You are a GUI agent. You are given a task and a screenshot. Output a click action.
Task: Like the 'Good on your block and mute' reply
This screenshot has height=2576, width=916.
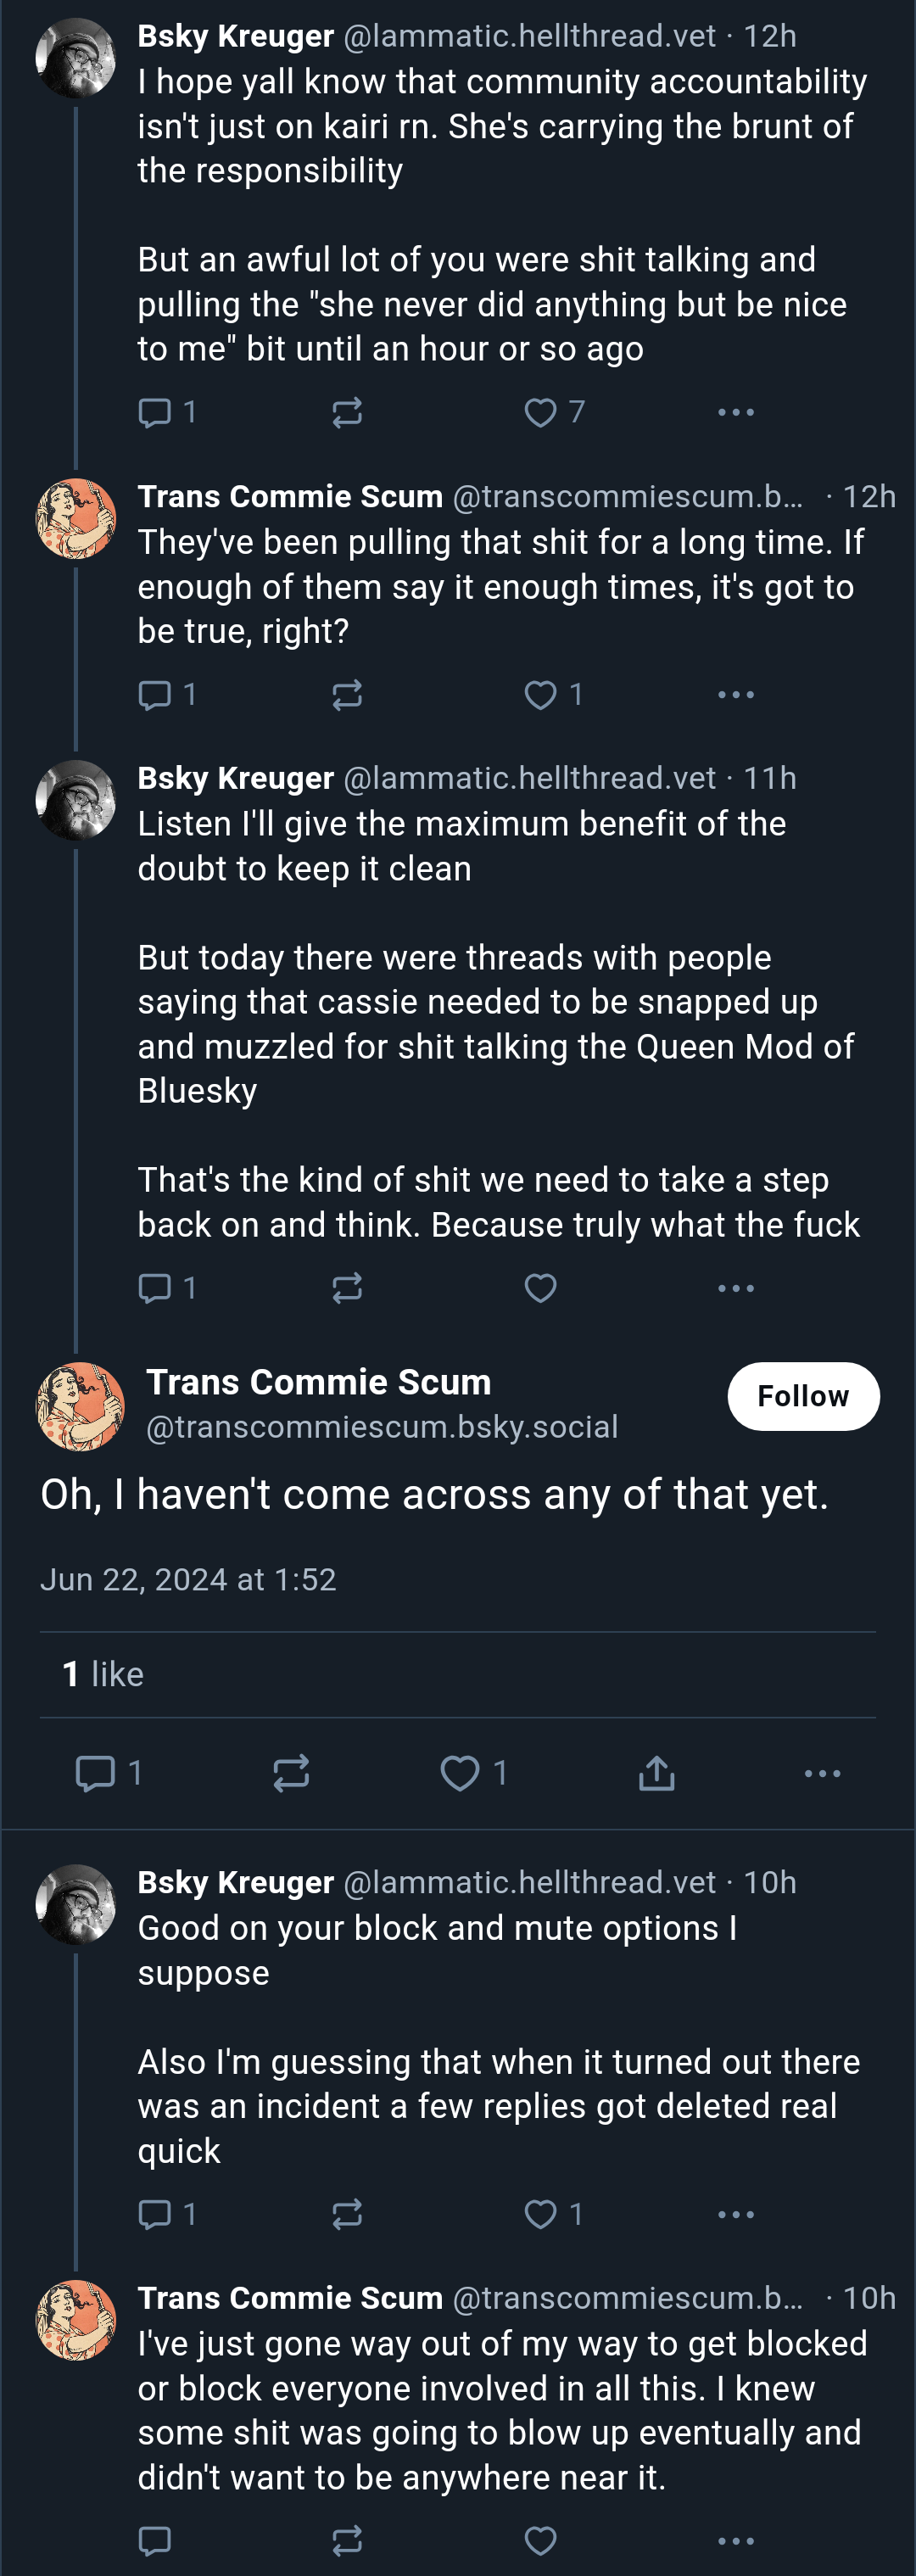541,2214
